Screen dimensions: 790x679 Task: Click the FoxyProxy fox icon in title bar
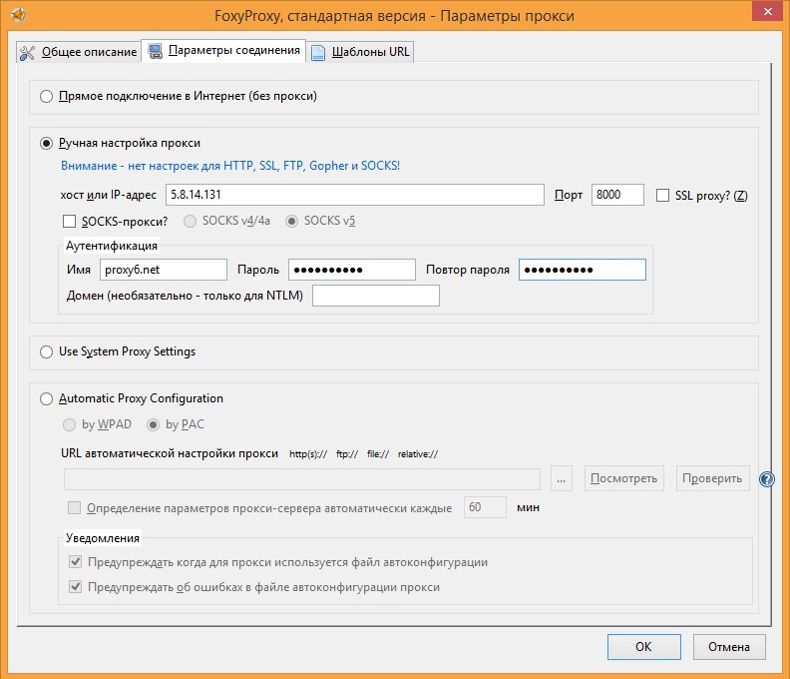pos(17,16)
